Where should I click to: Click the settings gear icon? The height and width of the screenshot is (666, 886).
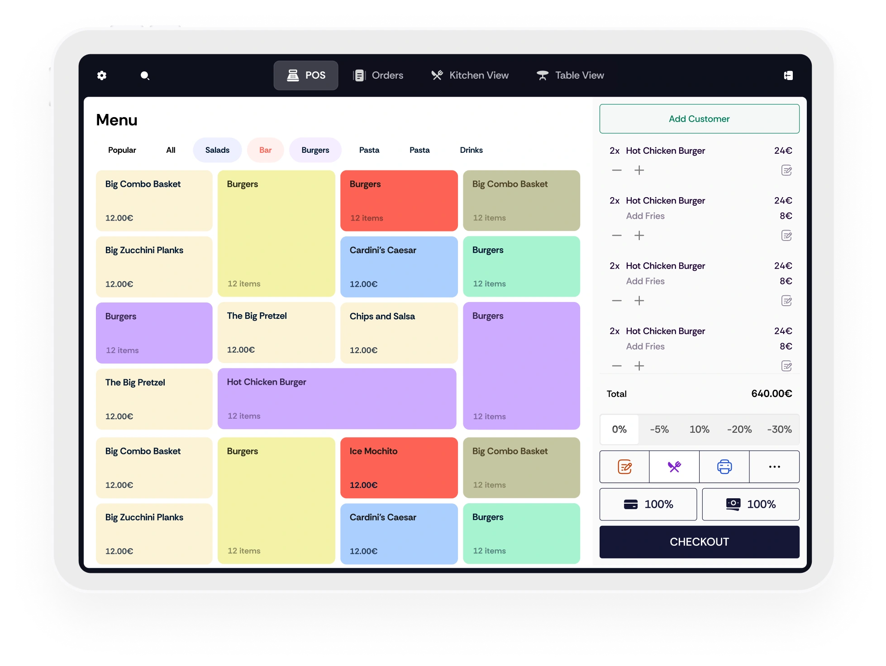click(x=102, y=76)
